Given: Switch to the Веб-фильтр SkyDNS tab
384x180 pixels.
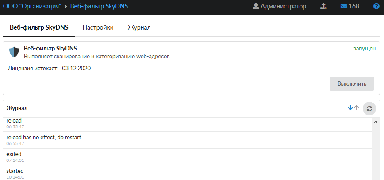Looking at the screenshot, I should click(39, 27).
